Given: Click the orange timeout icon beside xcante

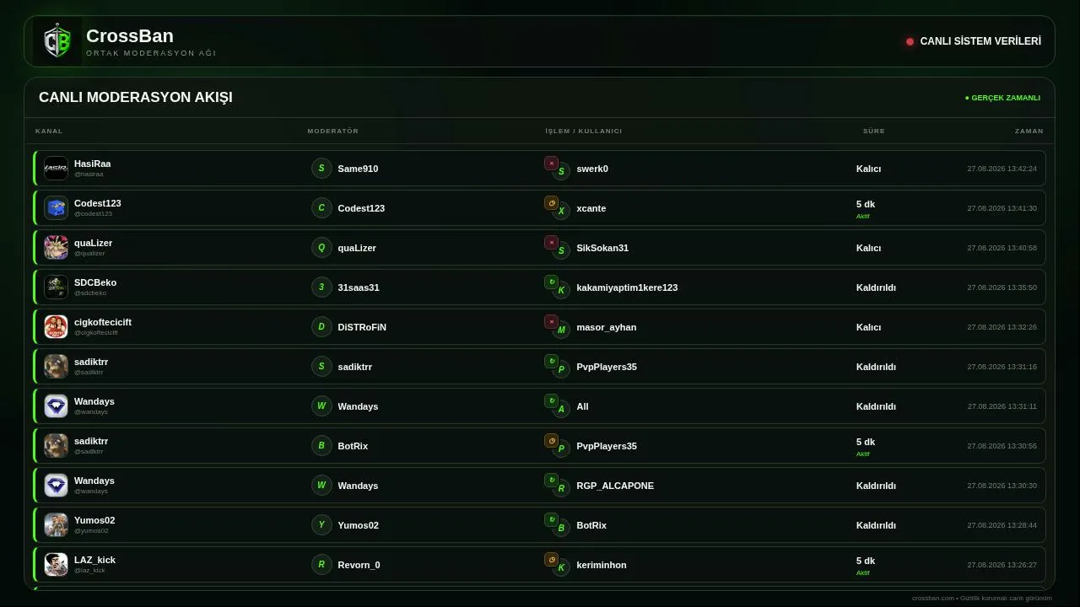Looking at the screenshot, I should pyautogui.click(x=551, y=203).
